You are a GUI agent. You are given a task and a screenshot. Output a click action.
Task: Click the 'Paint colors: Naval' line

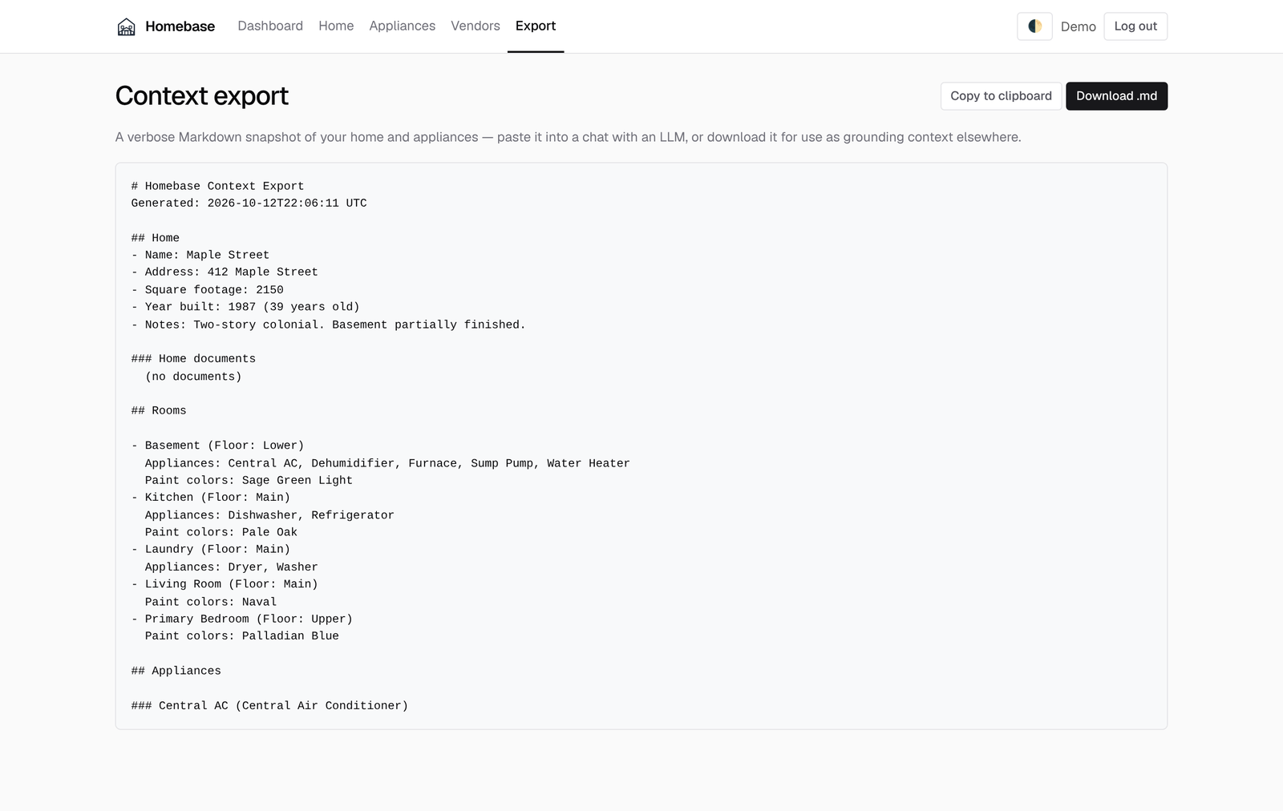point(211,602)
